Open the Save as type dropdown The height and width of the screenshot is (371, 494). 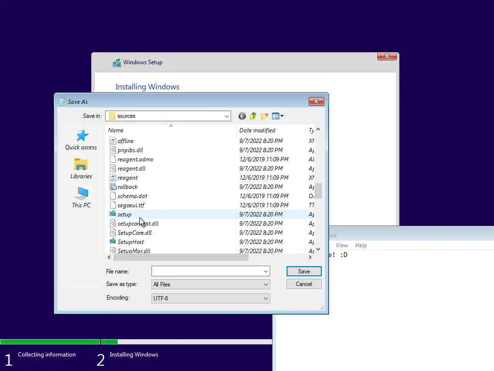pyautogui.click(x=210, y=284)
